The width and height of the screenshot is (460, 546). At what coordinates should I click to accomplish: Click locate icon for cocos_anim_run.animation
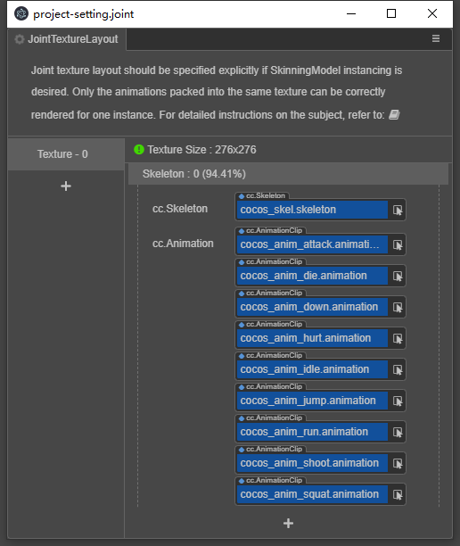click(398, 432)
